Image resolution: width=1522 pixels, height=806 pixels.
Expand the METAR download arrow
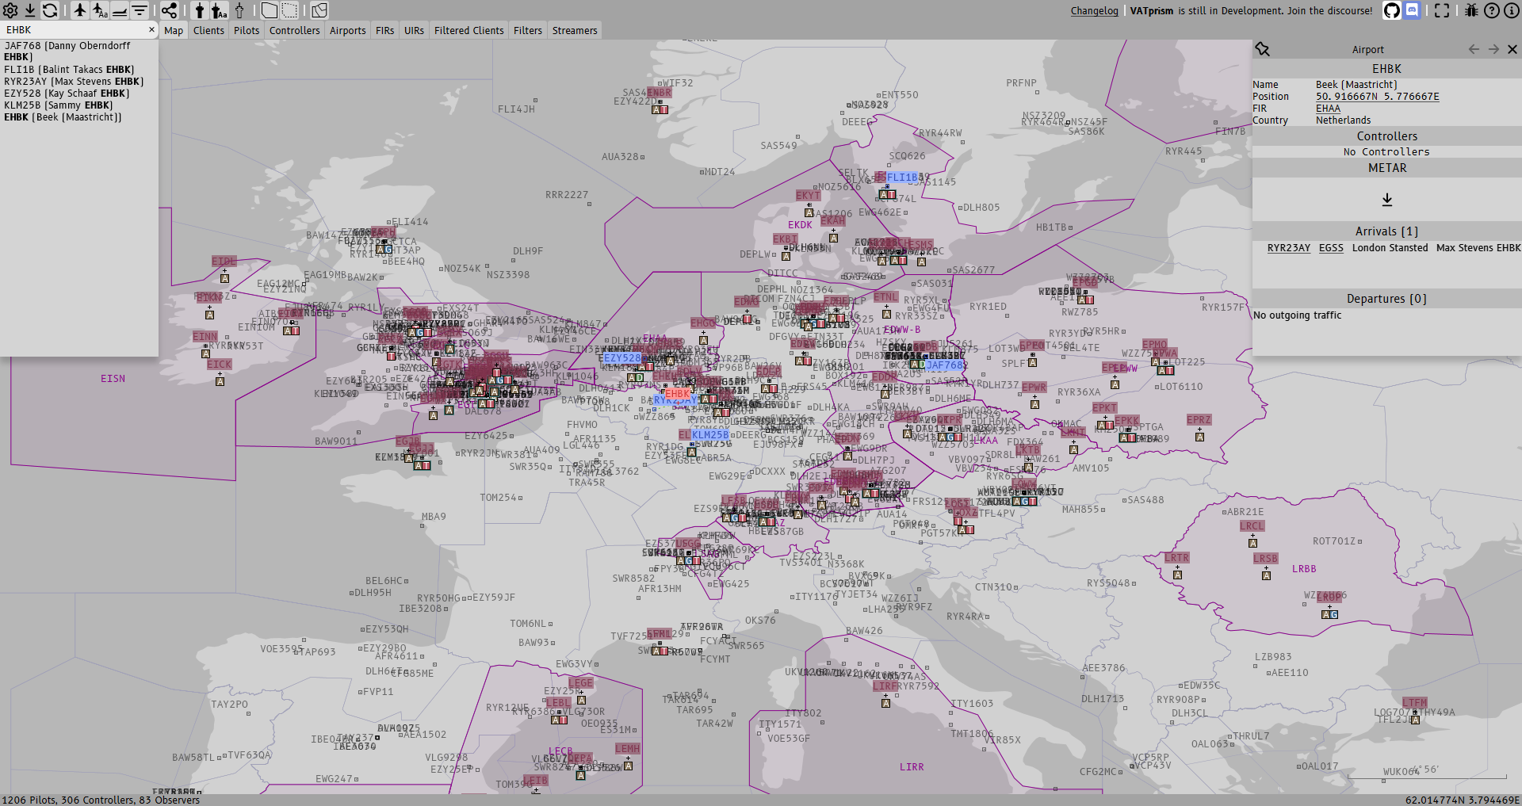1387,200
